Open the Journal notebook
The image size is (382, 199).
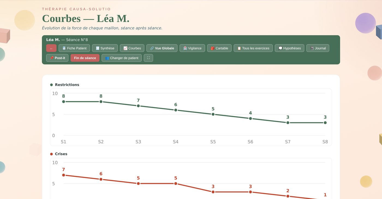coord(318,48)
